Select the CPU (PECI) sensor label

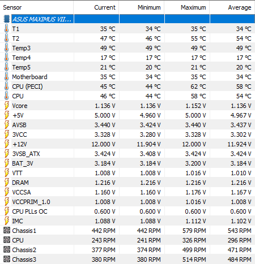tap(27, 86)
